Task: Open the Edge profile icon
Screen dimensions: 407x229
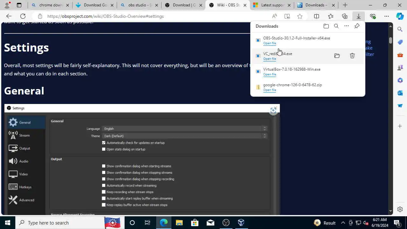Action: (x=7, y=5)
